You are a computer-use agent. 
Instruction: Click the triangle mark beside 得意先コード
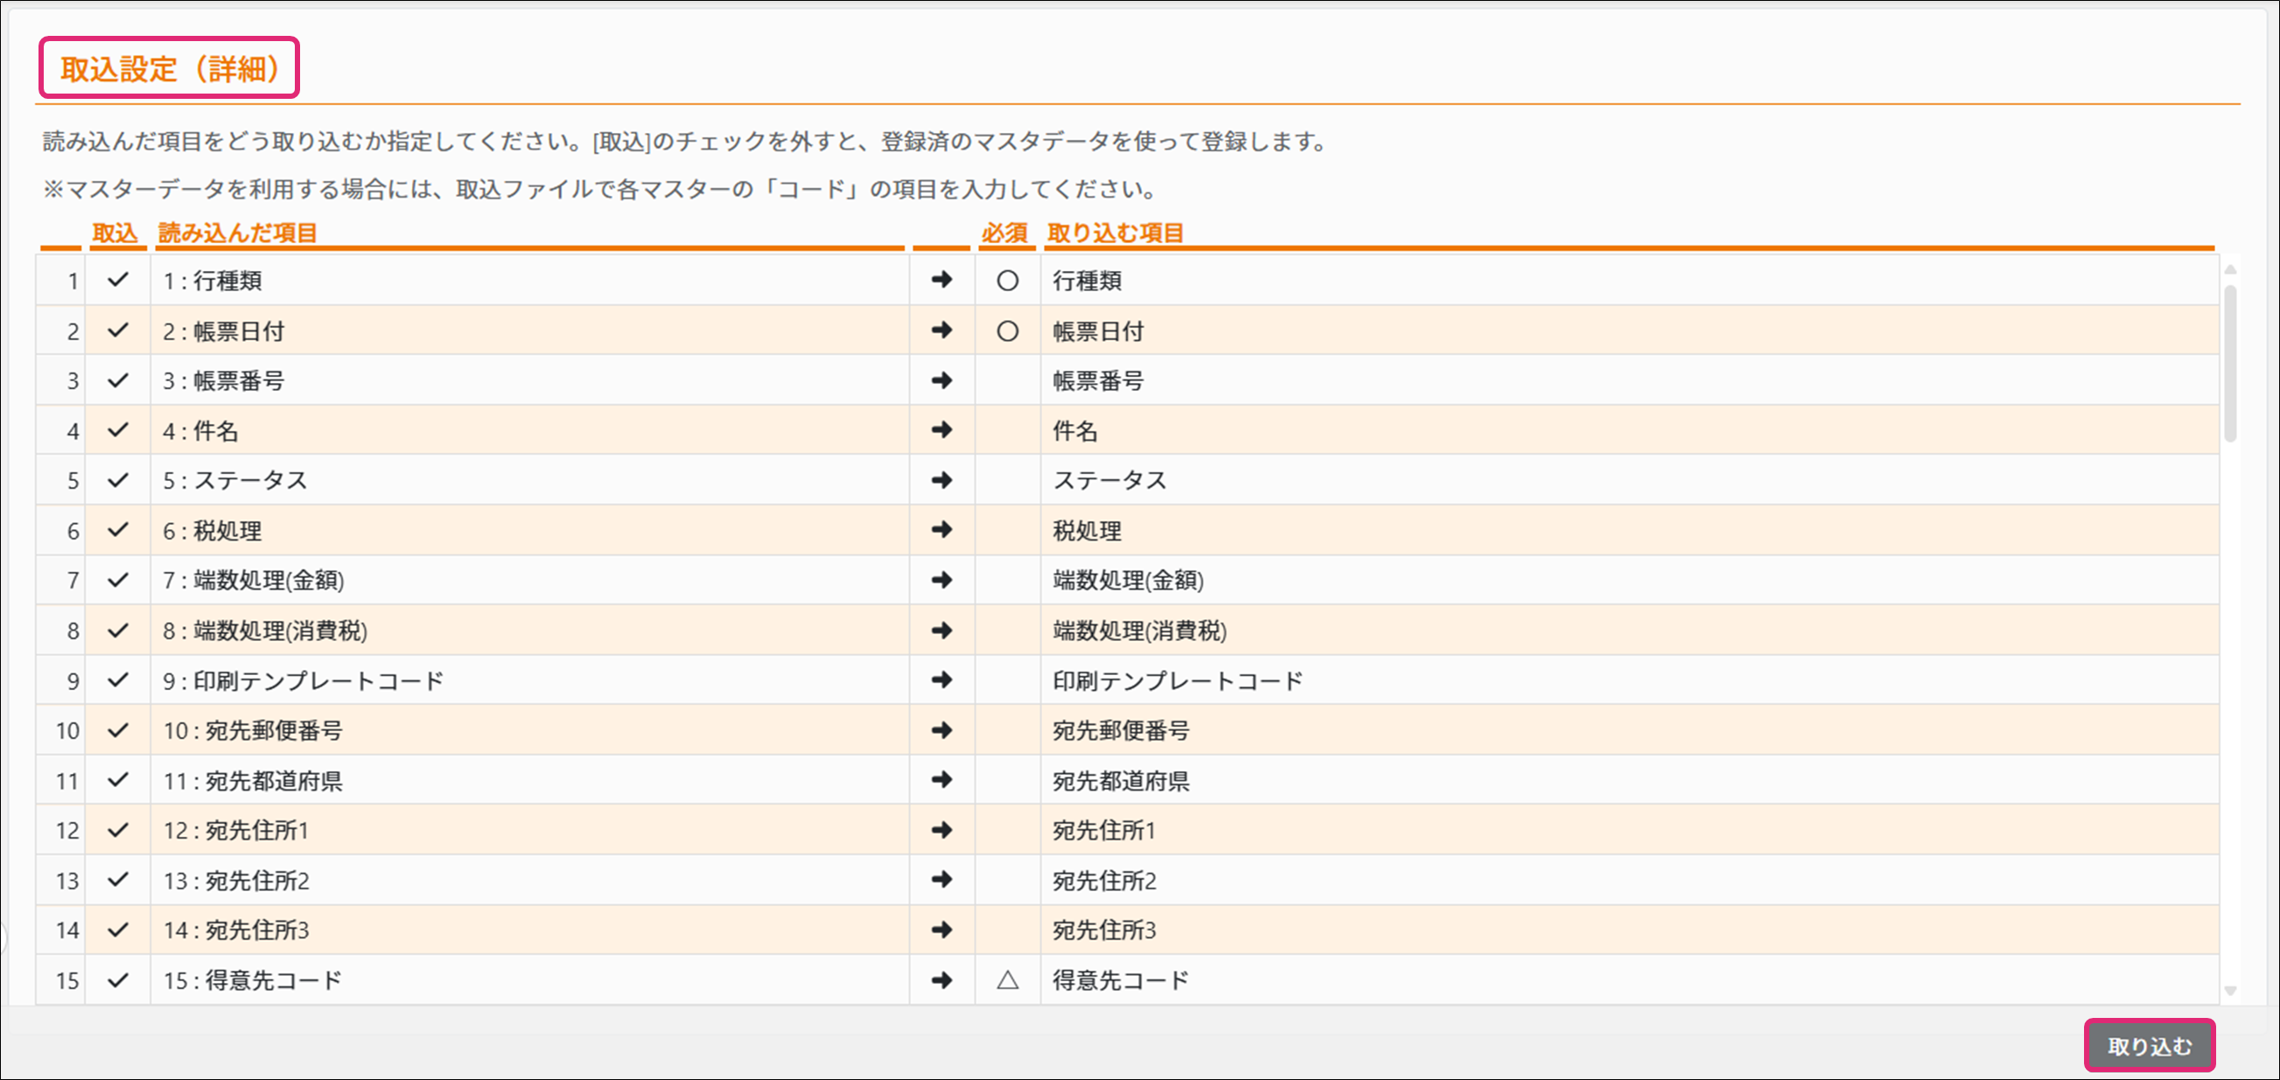[x=1007, y=980]
